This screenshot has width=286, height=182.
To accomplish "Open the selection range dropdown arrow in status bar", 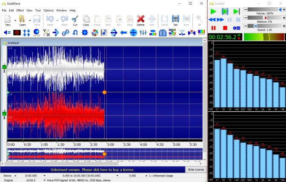I will click(117, 176).
